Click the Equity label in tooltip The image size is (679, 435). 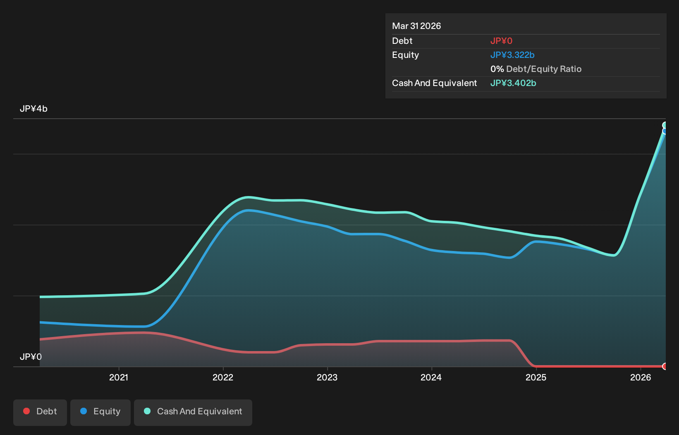405,55
